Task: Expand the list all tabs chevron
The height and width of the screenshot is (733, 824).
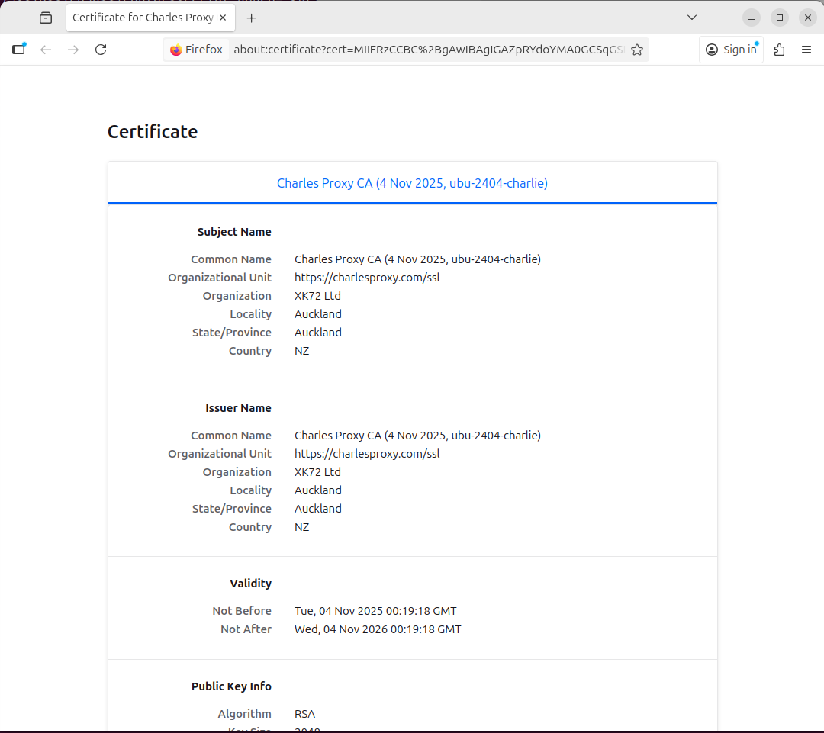Action: point(692,18)
